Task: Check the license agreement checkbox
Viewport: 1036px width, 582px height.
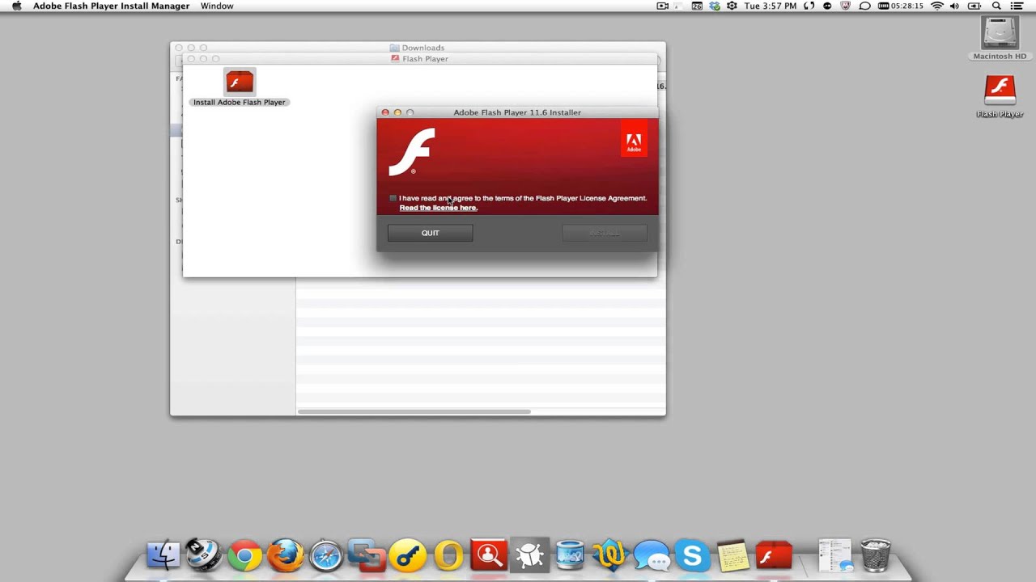Action: coord(393,198)
